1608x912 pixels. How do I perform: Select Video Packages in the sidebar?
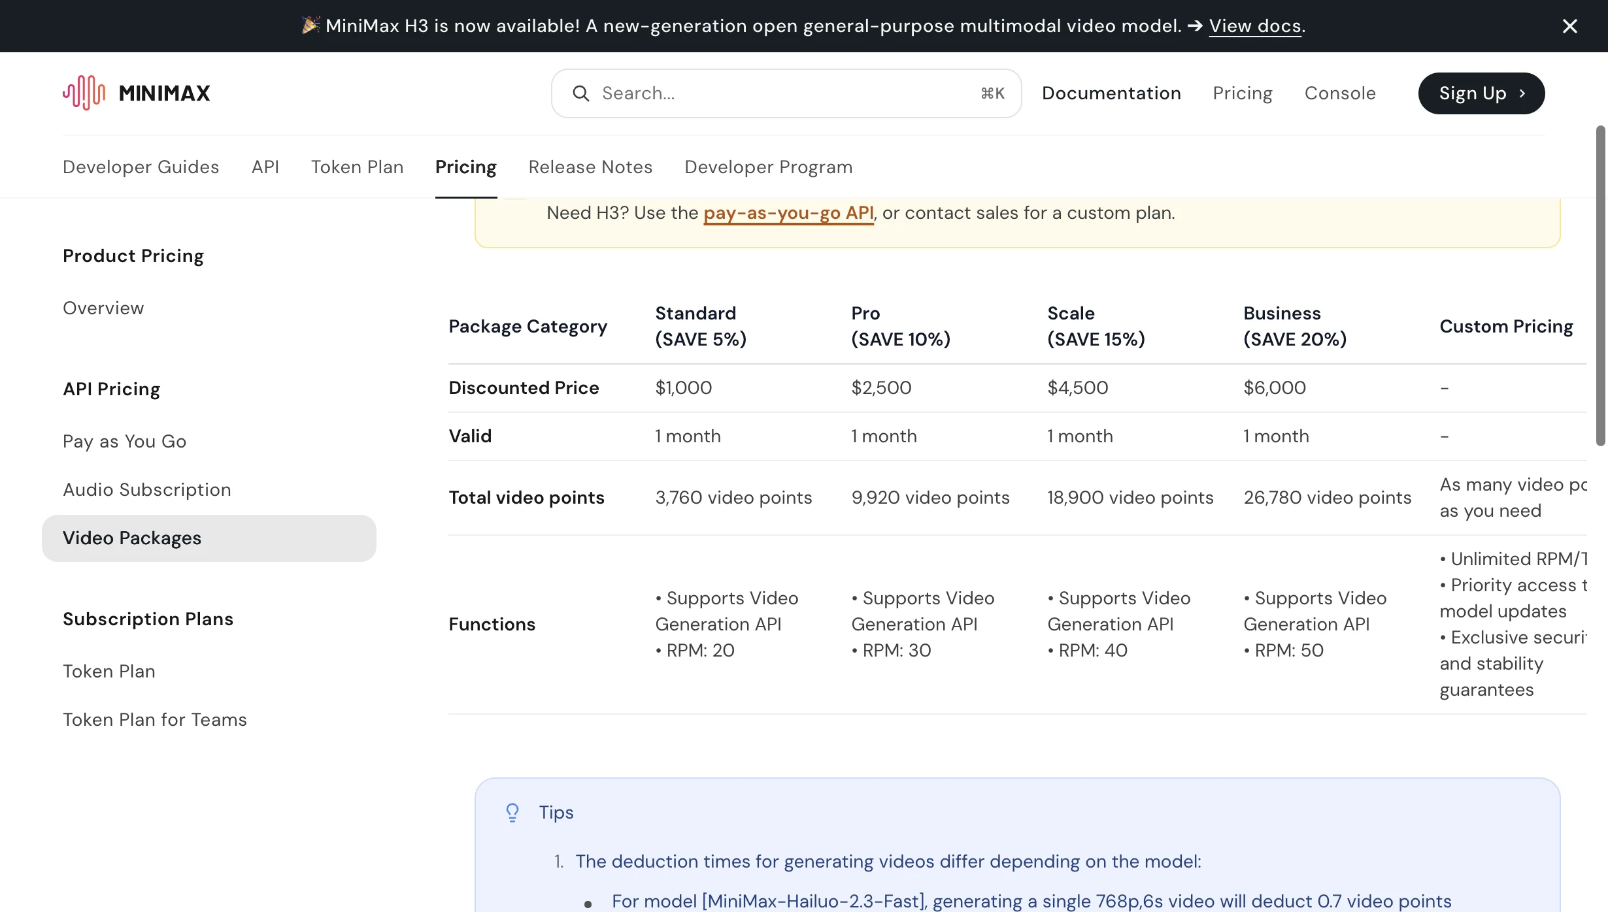[x=209, y=538]
